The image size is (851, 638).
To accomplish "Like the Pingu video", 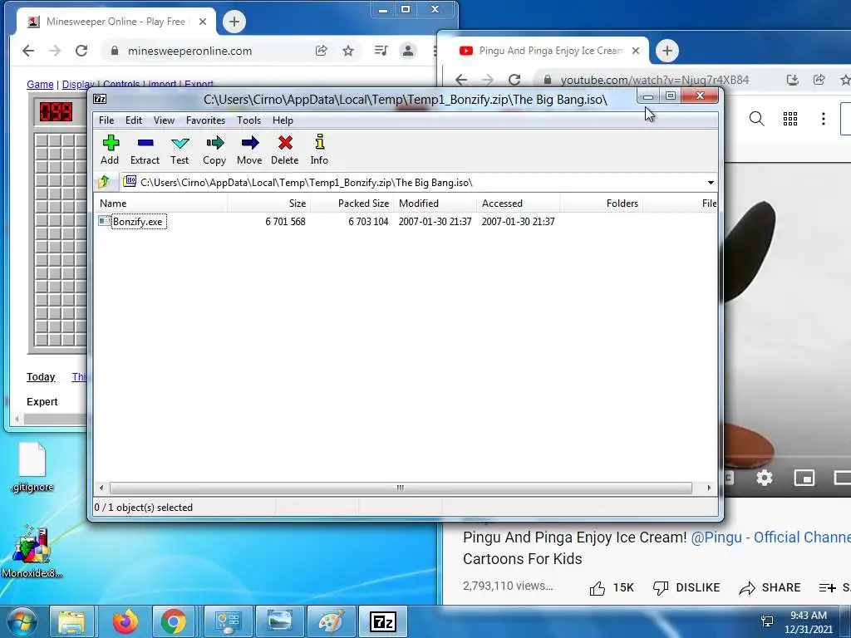I will coord(611,588).
